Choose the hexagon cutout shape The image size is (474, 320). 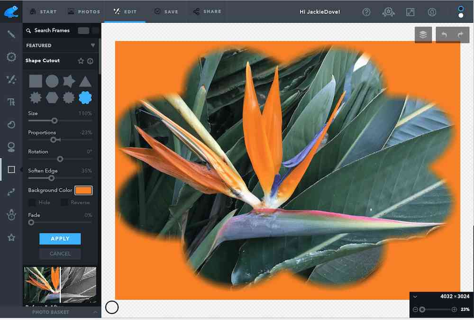point(52,98)
